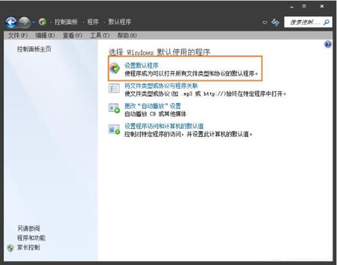Click the AutoPlay settings icon
The height and width of the screenshot is (265, 337).
(x=114, y=108)
